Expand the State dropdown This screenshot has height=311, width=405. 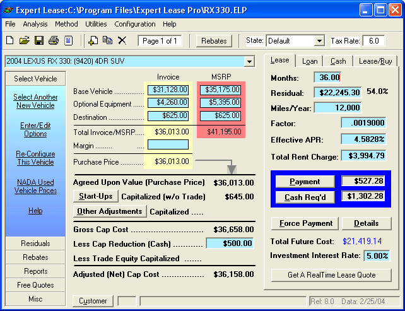(319, 41)
